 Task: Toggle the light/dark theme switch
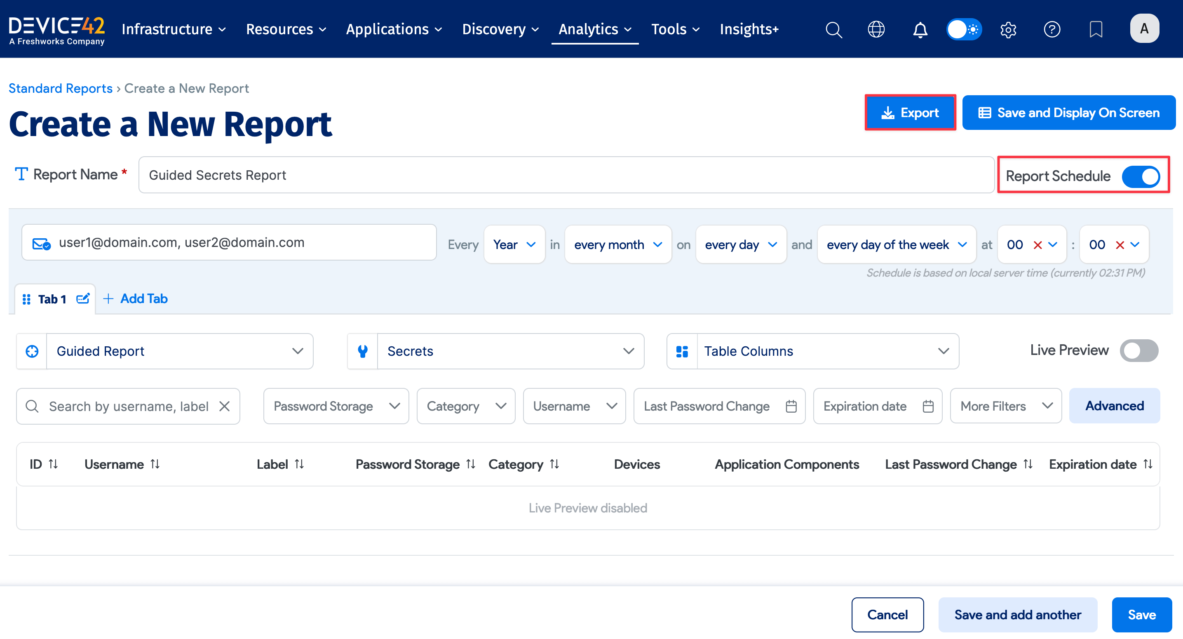point(963,29)
